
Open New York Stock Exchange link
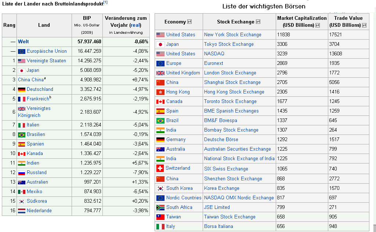coord(232,35)
